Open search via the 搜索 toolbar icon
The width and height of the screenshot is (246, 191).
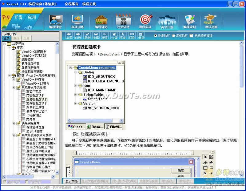pos(105,36)
